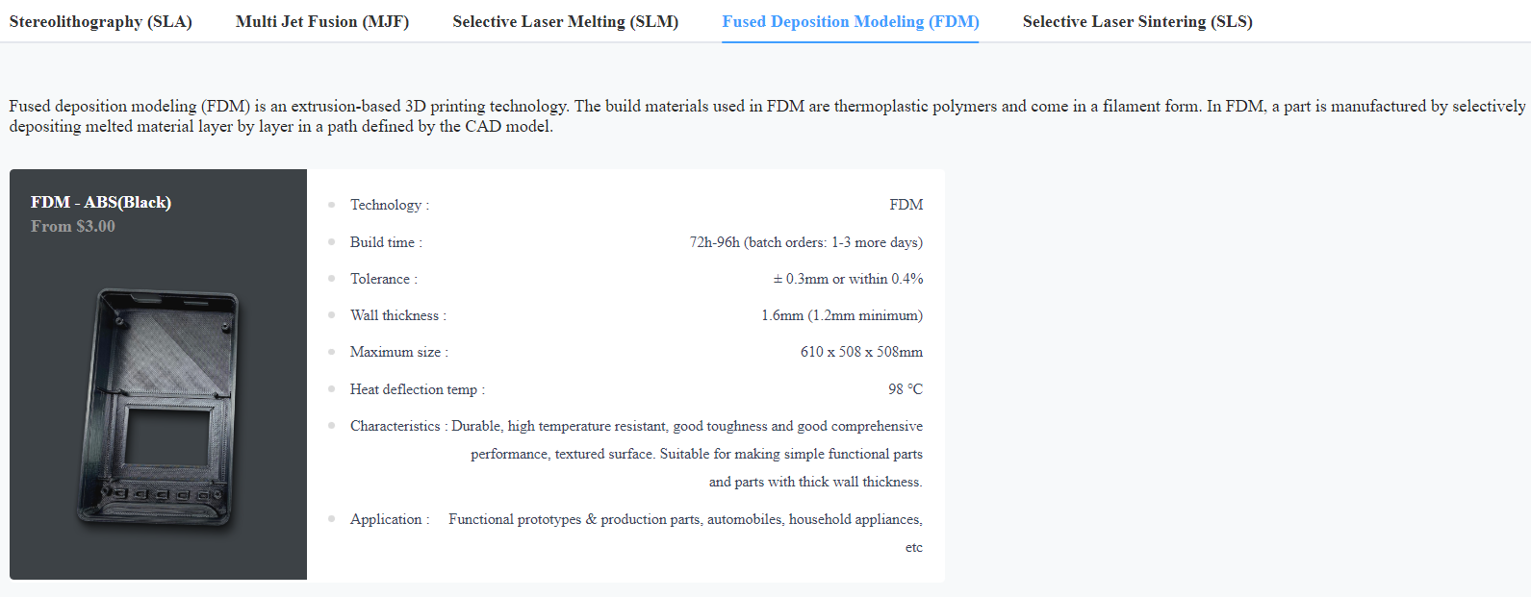The height and width of the screenshot is (597, 1531).
Task: Open the Selective Laser Sintering (SLS) tab
Action: [x=1137, y=20]
